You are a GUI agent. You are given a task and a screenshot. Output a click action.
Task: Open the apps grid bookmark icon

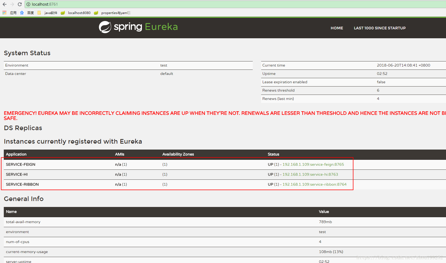[5, 13]
